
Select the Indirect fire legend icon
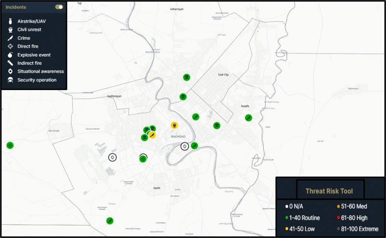coord(11,63)
